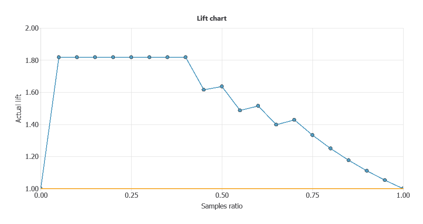Click the "Actual lift" y-axis title
The width and height of the screenshot is (423, 224).
[19, 109]
